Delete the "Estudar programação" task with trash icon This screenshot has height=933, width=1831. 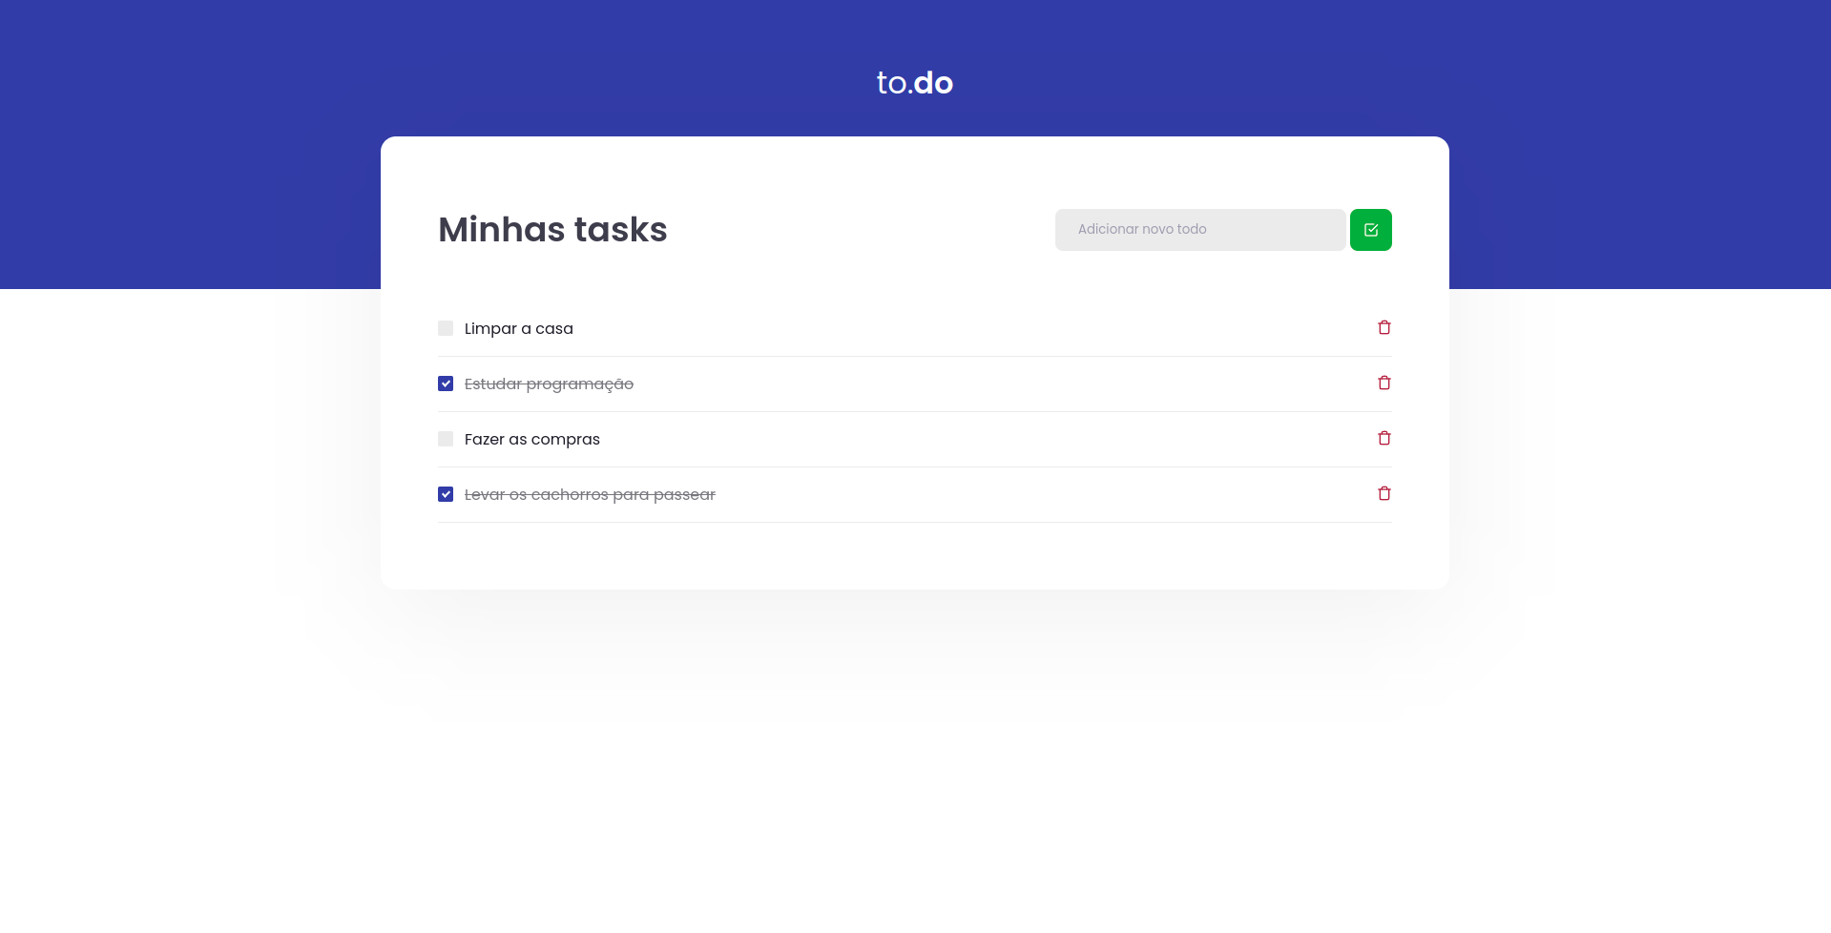tap(1384, 383)
